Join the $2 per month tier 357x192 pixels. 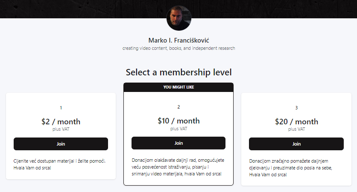[61, 144]
